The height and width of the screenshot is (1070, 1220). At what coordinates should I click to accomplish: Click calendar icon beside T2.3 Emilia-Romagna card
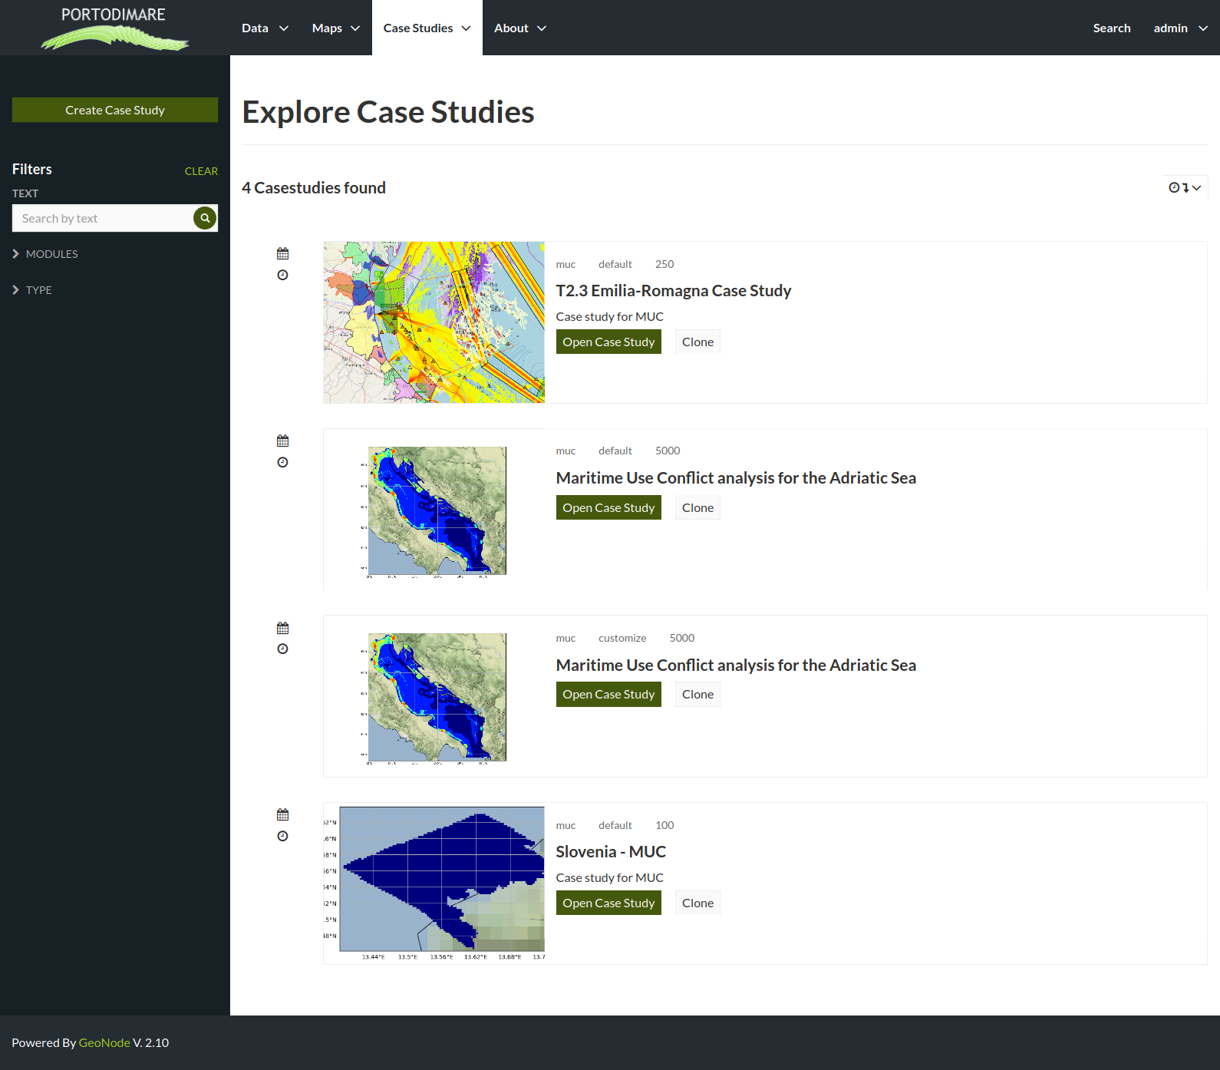click(282, 253)
